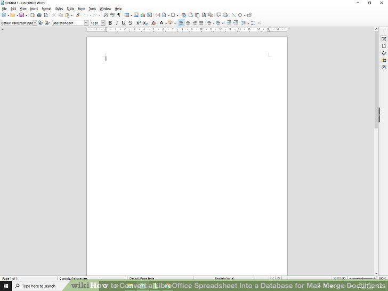388x291 pixels.
Task: Click the Insert Table icon
Action: point(127,15)
